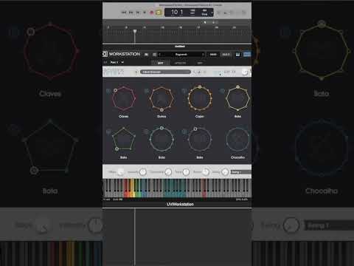This screenshot has width=354, height=266.
Task: Select the pink Claves rhythm polygon
Action: coord(124,98)
